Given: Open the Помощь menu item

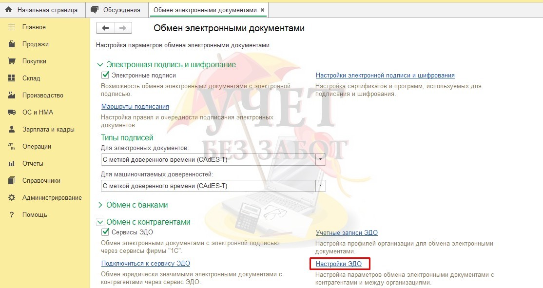Looking at the screenshot, I should pos(35,214).
